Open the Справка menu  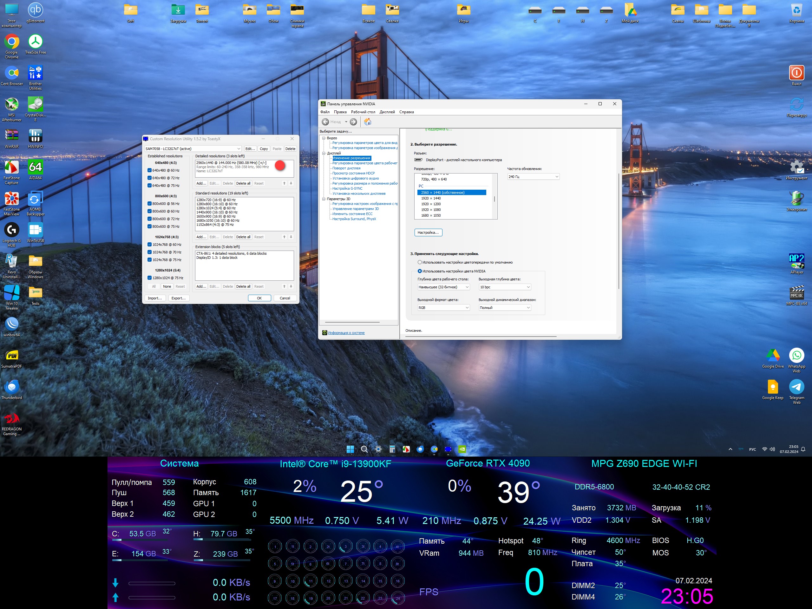[406, 112]
